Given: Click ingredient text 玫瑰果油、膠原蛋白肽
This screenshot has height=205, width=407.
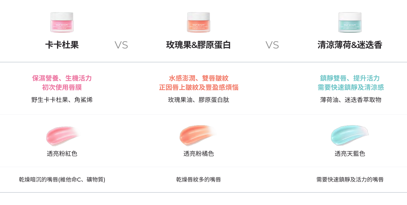Looking at the screenshot, I should (199, 100).
